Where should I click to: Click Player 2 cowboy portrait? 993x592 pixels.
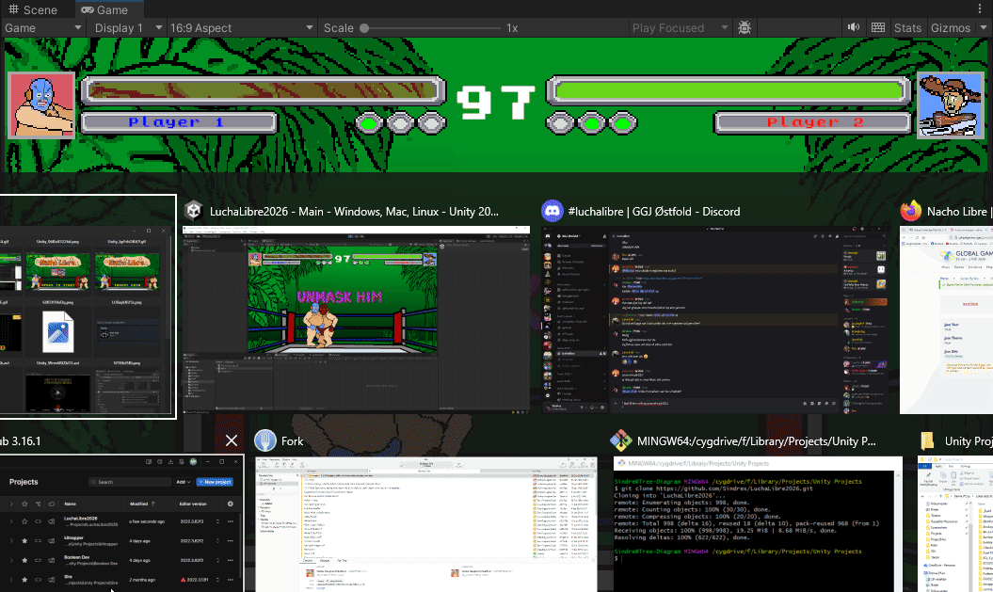(950, 105)
